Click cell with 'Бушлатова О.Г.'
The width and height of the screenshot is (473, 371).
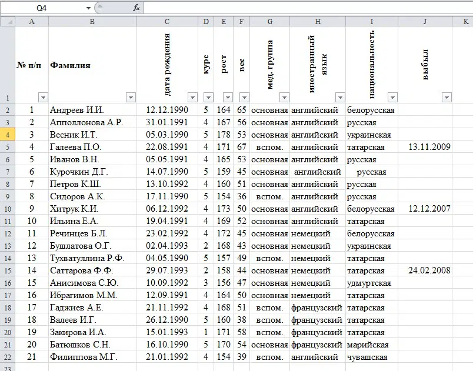(92, 246)
